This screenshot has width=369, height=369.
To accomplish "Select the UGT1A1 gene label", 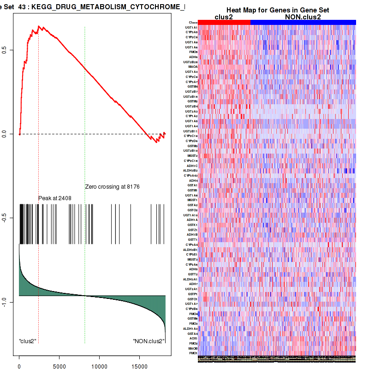I will click(192, 27).
